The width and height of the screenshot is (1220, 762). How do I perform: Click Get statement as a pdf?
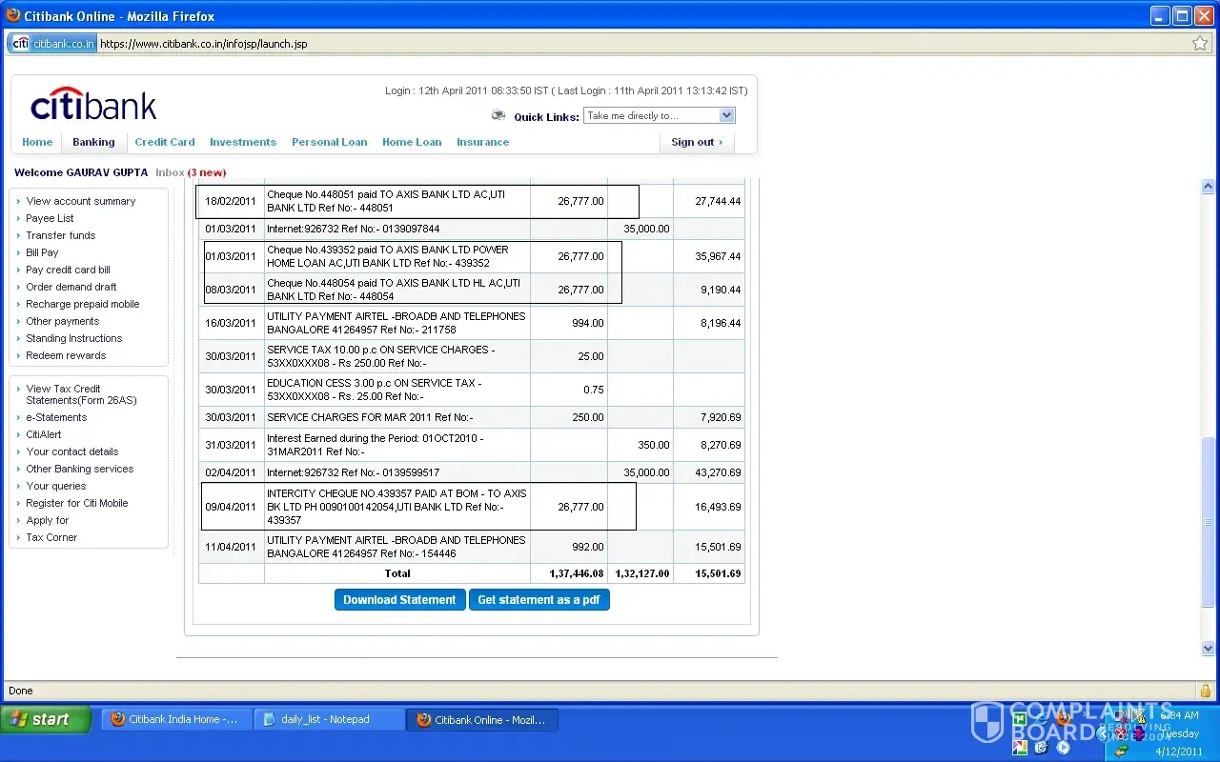539,600
